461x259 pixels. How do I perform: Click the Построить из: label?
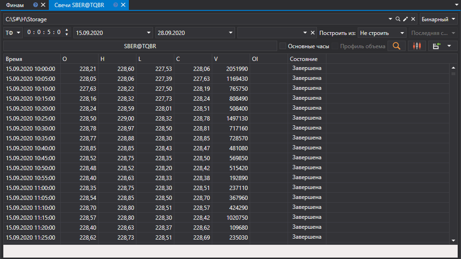[x=337, y=33]
